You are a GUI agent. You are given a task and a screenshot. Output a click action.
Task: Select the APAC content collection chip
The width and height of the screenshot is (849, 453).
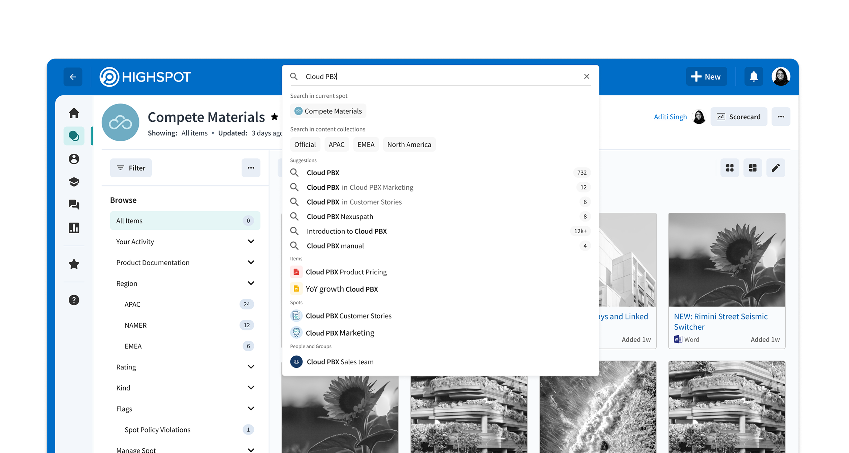tap(336, 145)
